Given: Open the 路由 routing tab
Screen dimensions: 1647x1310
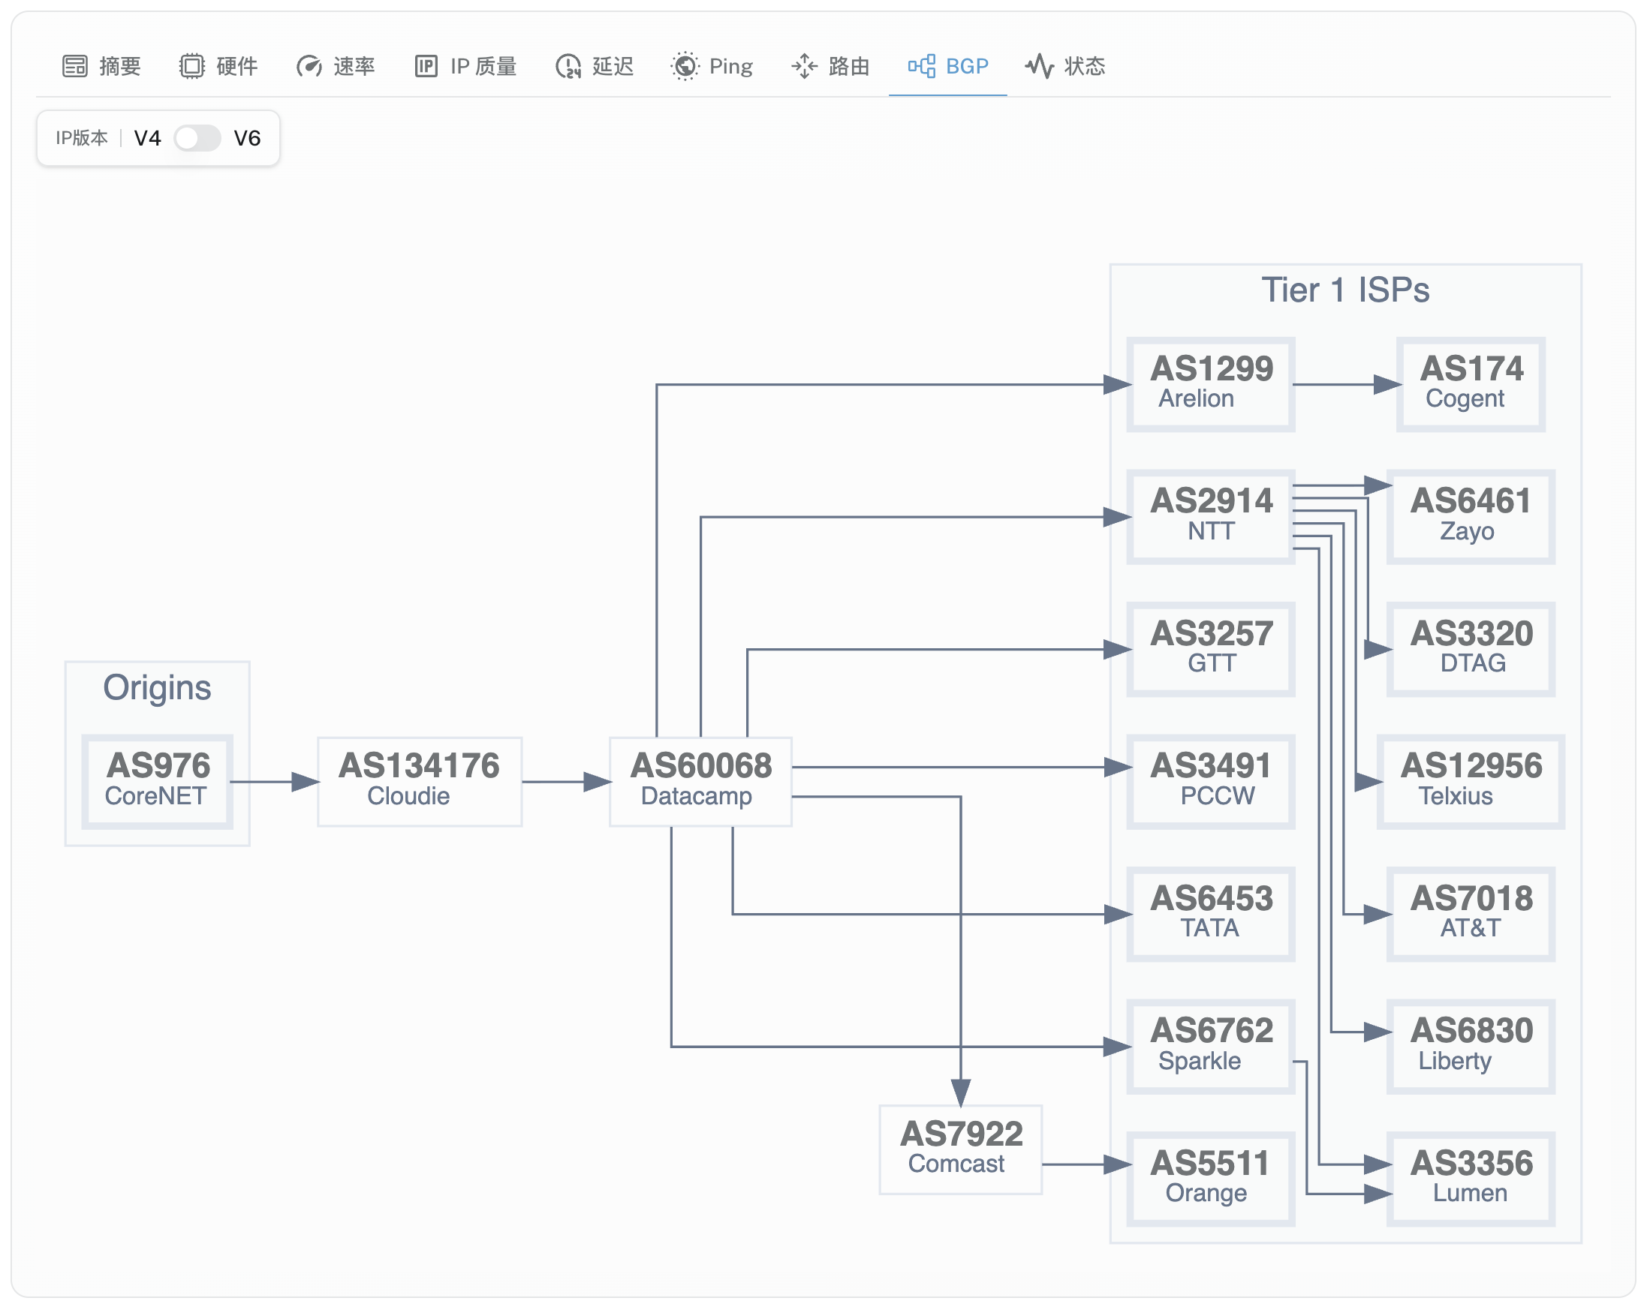Looking at the screenshot, I should [x=848, y=67].
